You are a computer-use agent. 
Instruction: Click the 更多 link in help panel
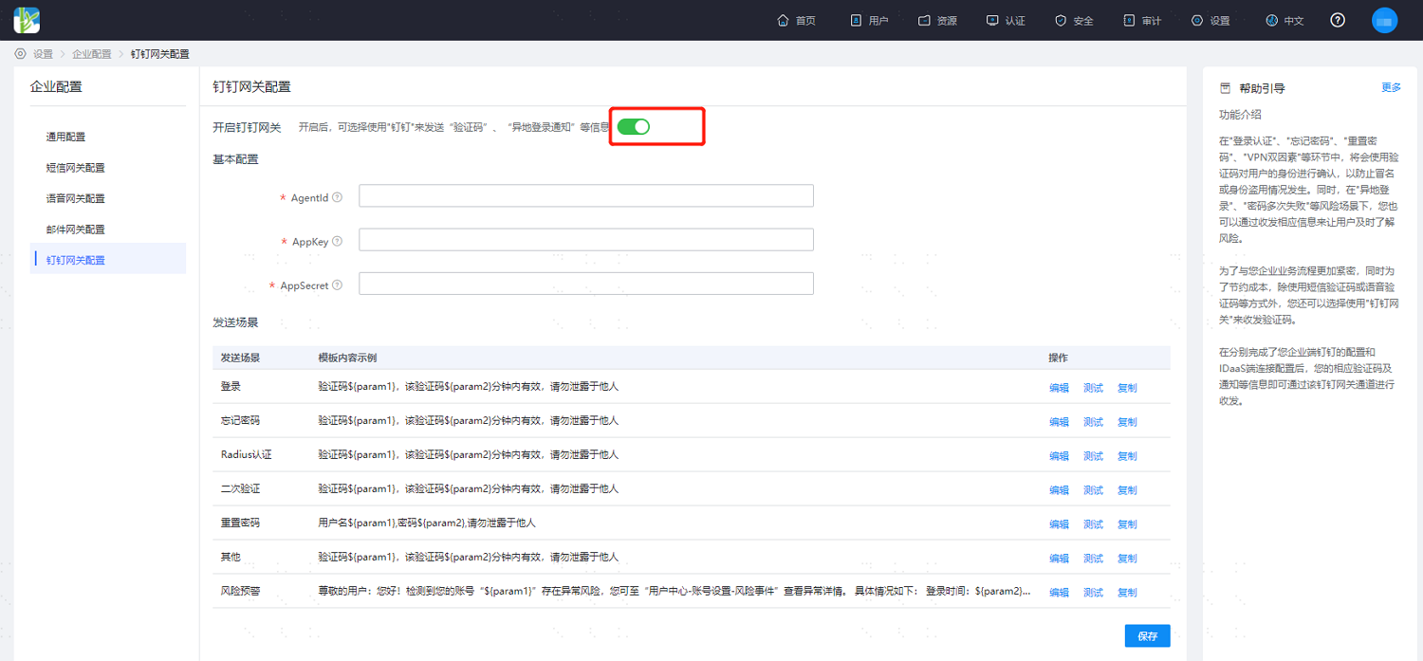point(1391,87)
